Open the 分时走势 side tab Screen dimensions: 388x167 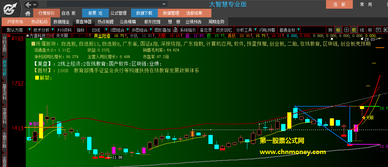(x=4, y=45)
